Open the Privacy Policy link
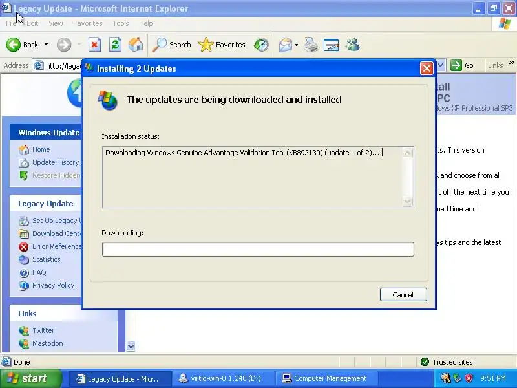Image resolution: width=517 pixels, height=388 pixels. click(x=53, y=285)
